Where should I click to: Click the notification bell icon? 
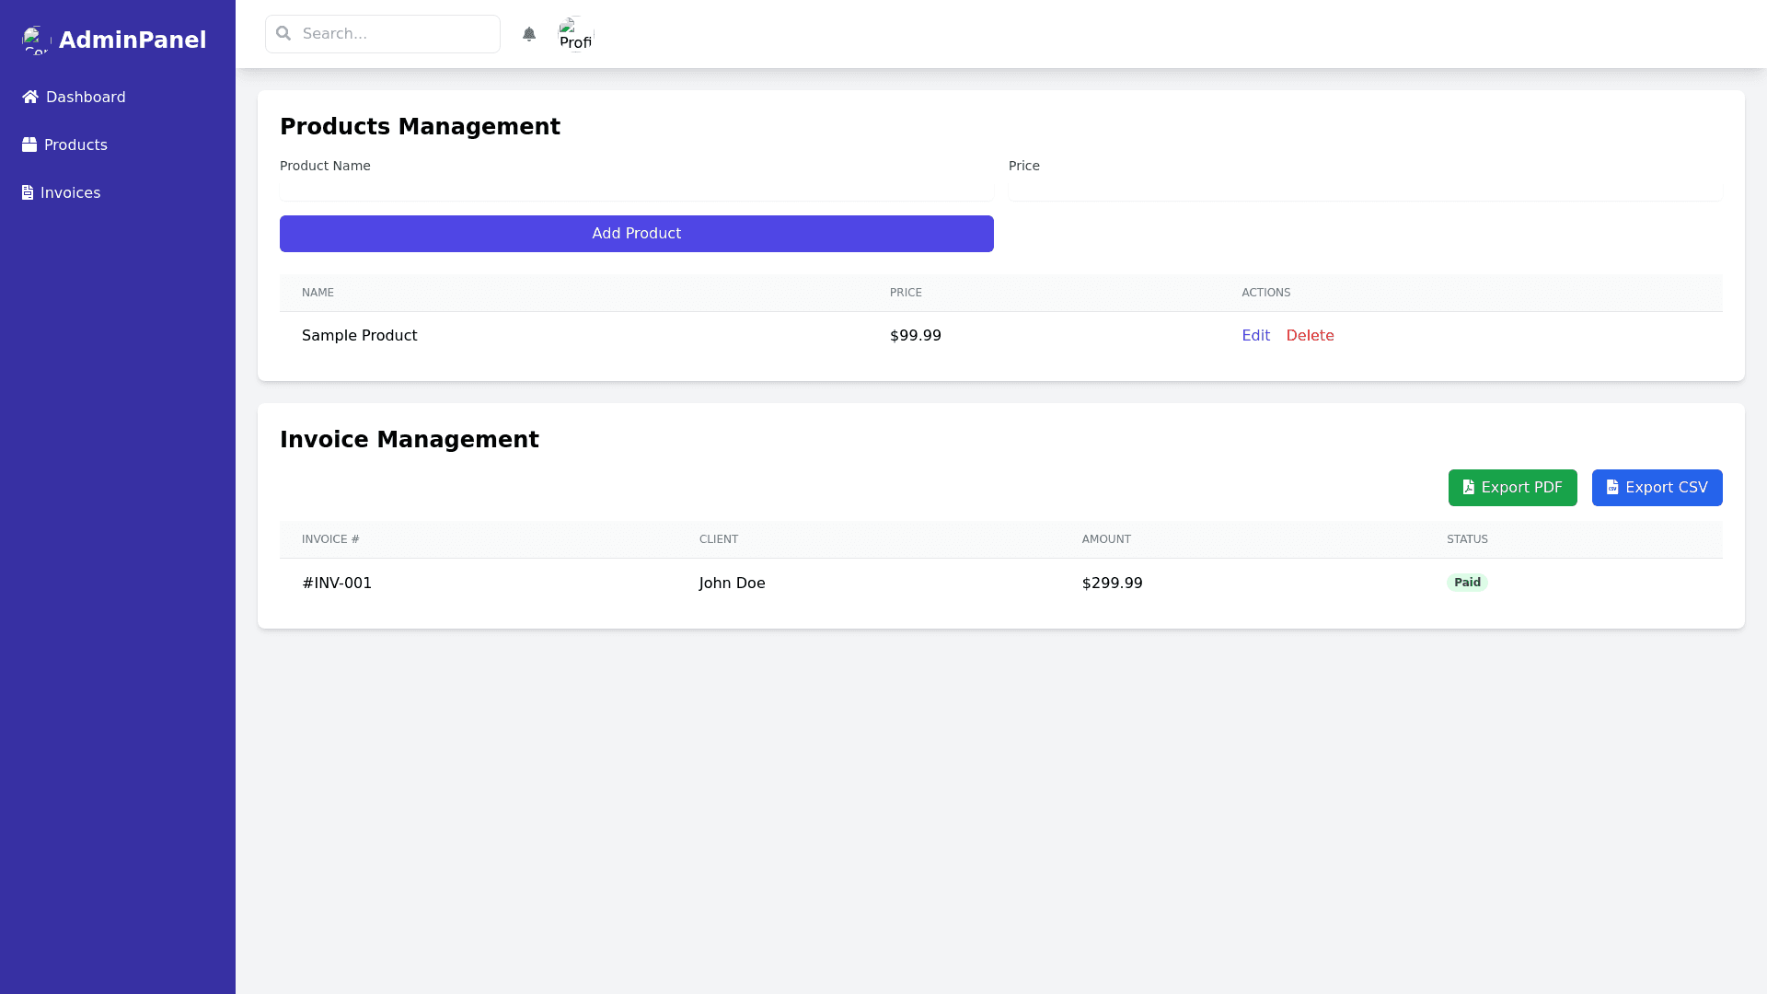(529, 34)
